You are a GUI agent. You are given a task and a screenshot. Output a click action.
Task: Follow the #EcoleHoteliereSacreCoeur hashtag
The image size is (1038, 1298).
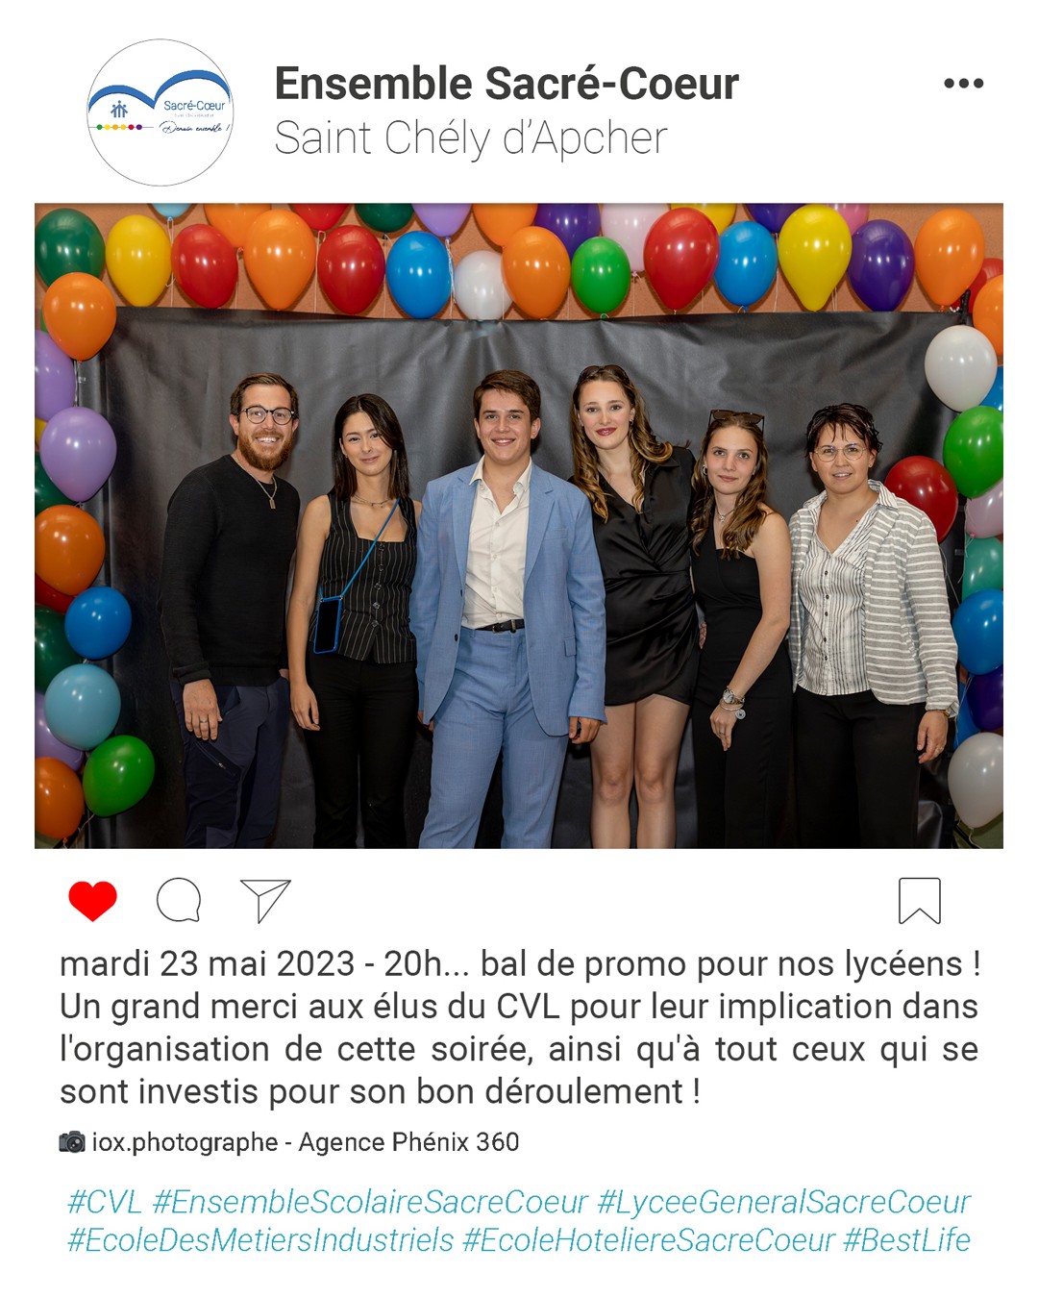click(649, 1240)
